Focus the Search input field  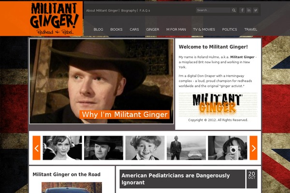(x=213, y=10)
